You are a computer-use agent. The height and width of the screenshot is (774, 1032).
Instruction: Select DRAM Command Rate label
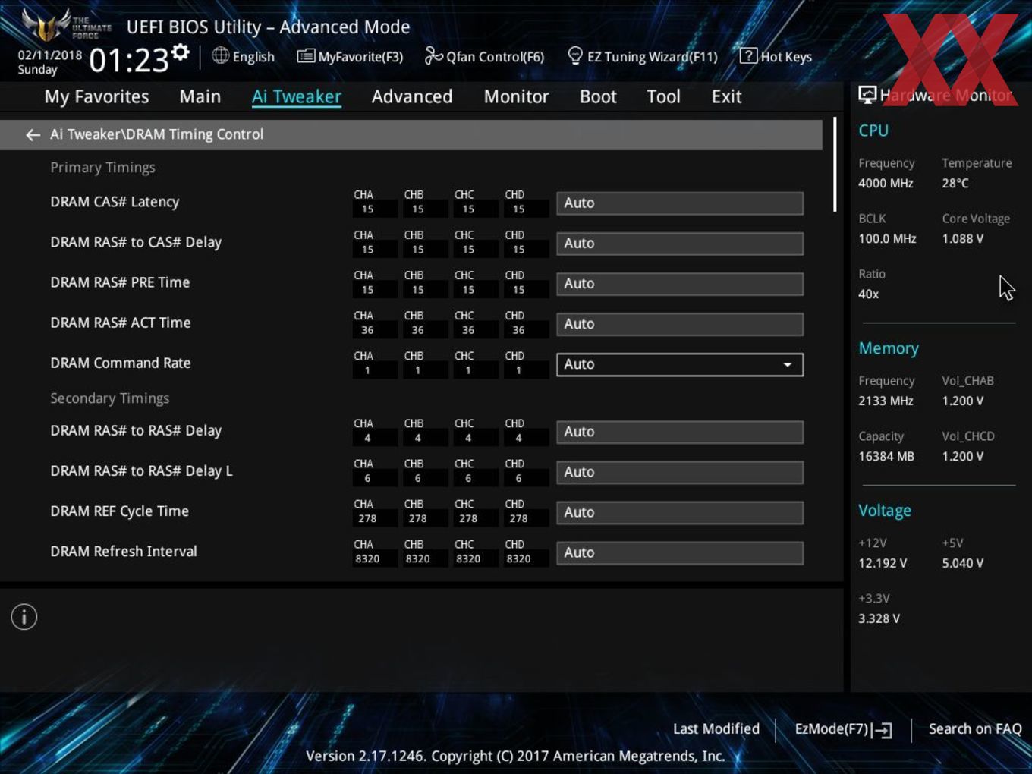[121, 363]
